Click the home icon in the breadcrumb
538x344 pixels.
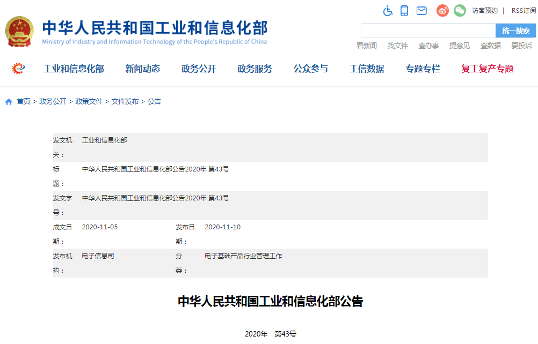(x=8, y=101)
